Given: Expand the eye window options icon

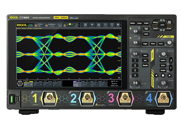Looking at the screenshot, I should tap(119, 78).
